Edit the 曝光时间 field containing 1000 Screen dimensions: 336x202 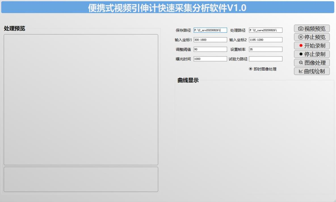[x=210, y=59]
